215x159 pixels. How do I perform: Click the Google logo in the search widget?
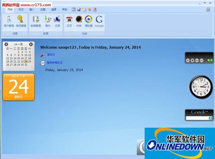[x=199, y=112]
